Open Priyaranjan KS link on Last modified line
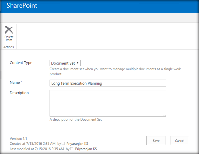Screen dimensions: 199x154 86,149
